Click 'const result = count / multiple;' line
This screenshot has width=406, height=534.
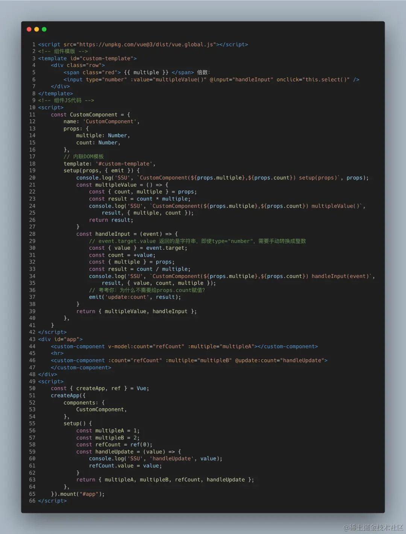pos(140,269)
